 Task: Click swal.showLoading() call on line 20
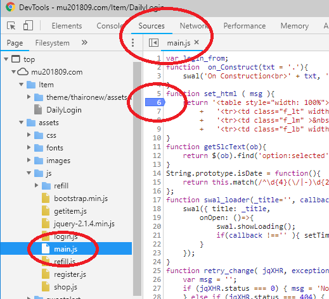point(255,226)
